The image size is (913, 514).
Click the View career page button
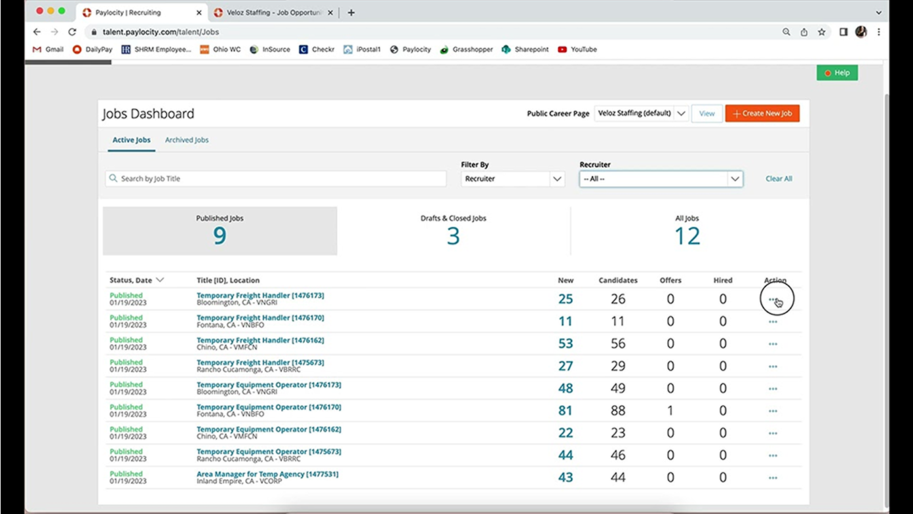(707, 113)
